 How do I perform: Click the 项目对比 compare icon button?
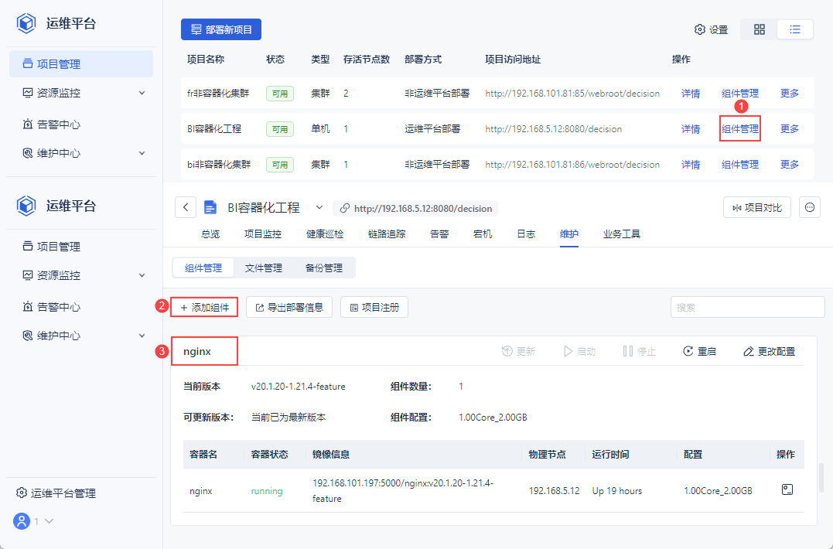[x=756, y=207]
